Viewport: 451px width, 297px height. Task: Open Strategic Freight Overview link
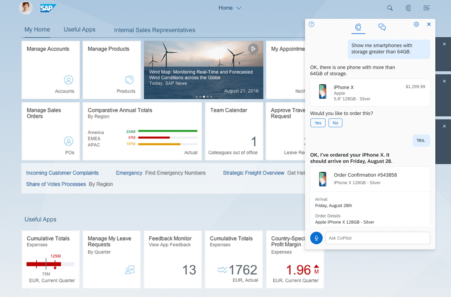[x=254, y=173]
